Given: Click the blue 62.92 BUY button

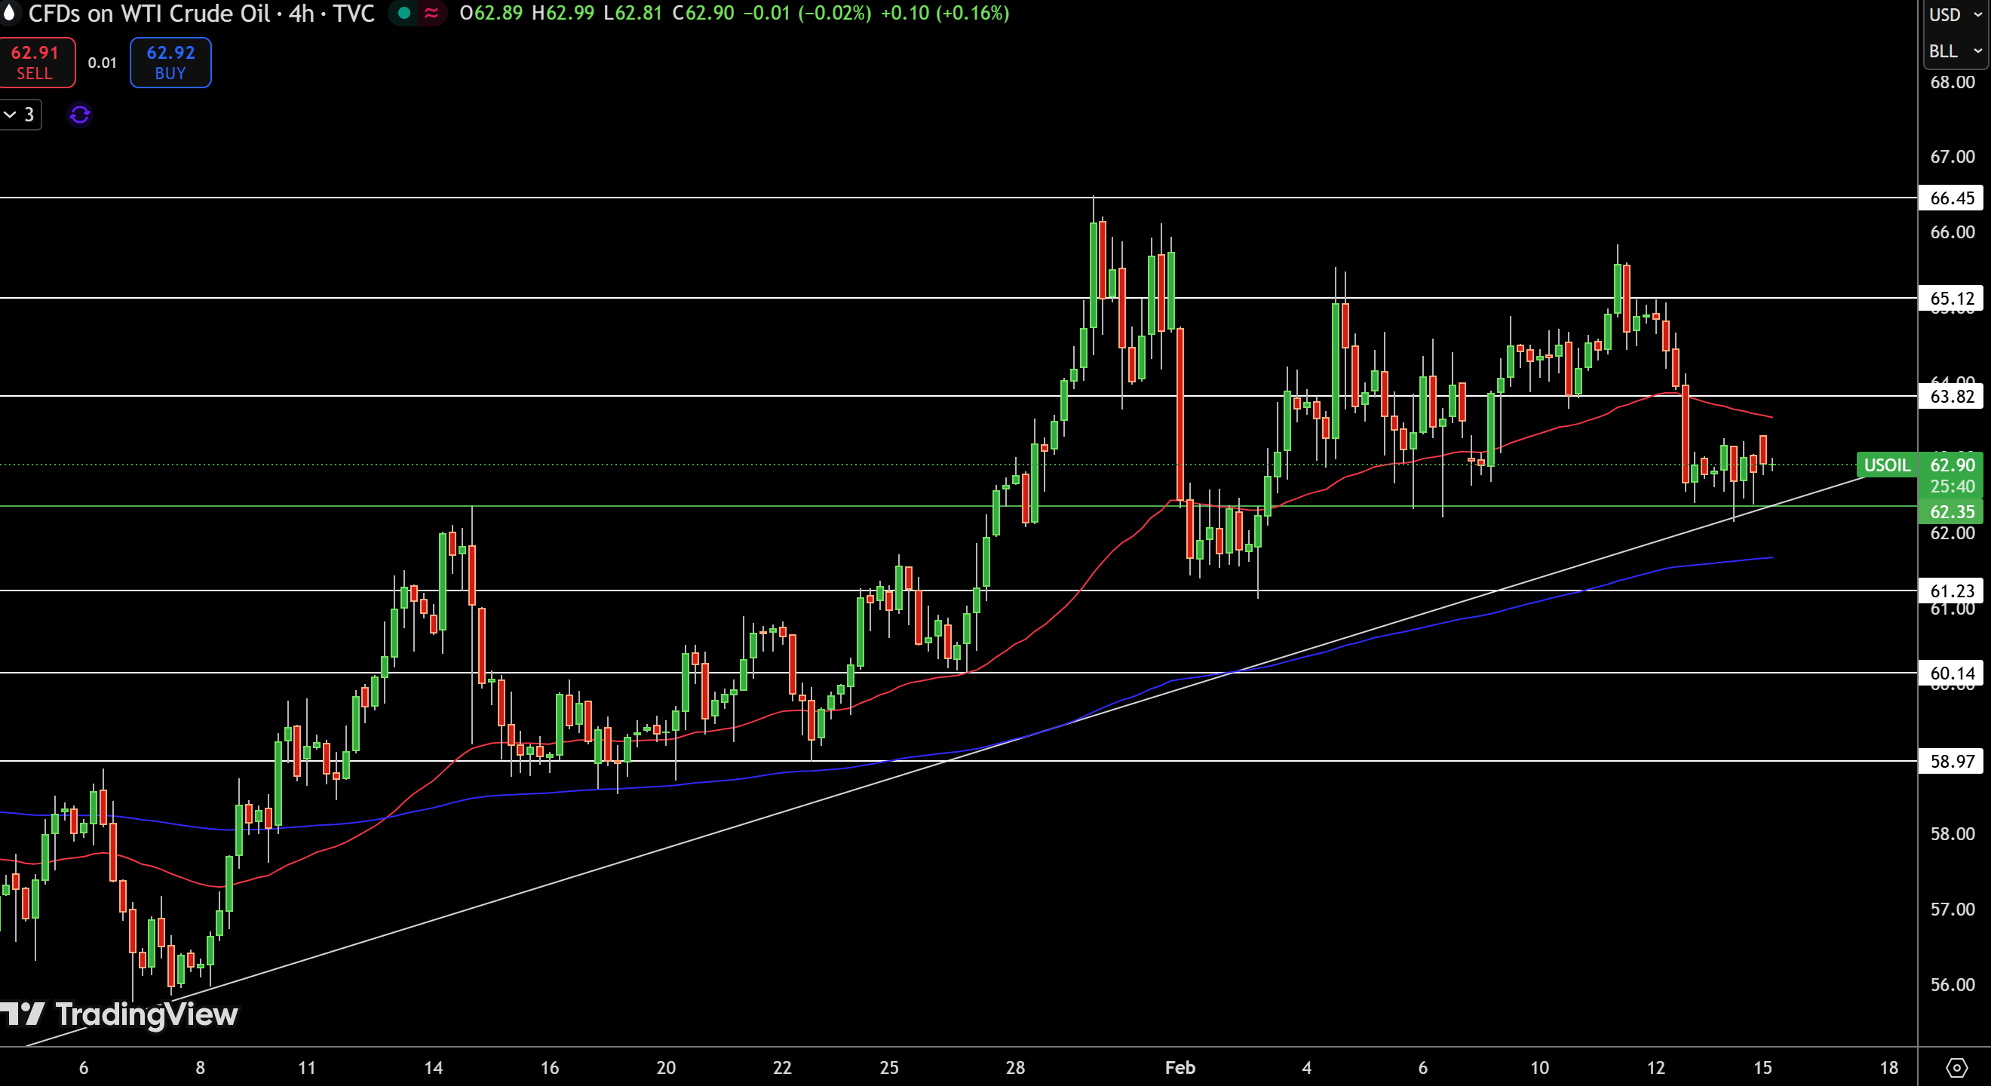Looking at the screenshot, I should pyautogui.click(x=170, y=63).
